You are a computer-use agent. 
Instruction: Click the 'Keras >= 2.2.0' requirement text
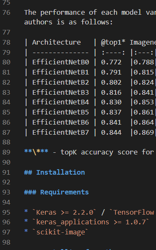point(65,213)
